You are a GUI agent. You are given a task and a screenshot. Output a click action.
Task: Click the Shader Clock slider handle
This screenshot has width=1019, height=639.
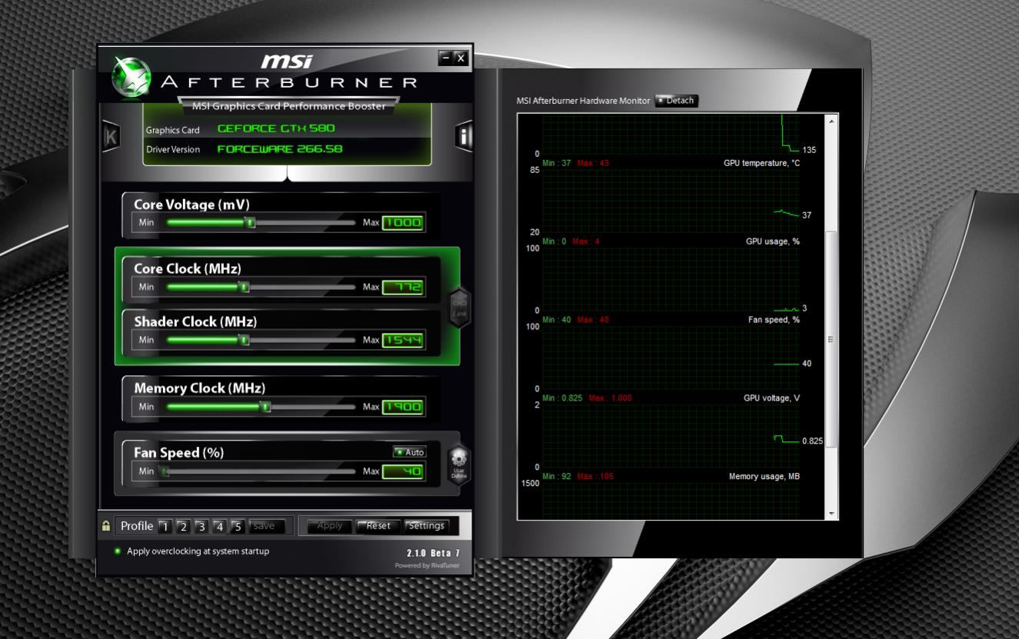tap(245, 340)
